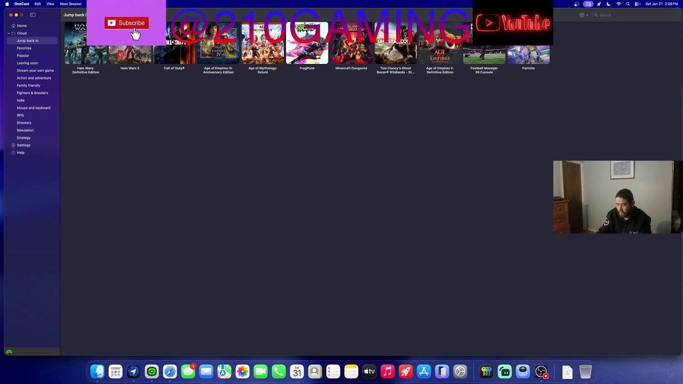Open Apple TV from the Dock
683x384 pixels.
(x=369, y=371)
